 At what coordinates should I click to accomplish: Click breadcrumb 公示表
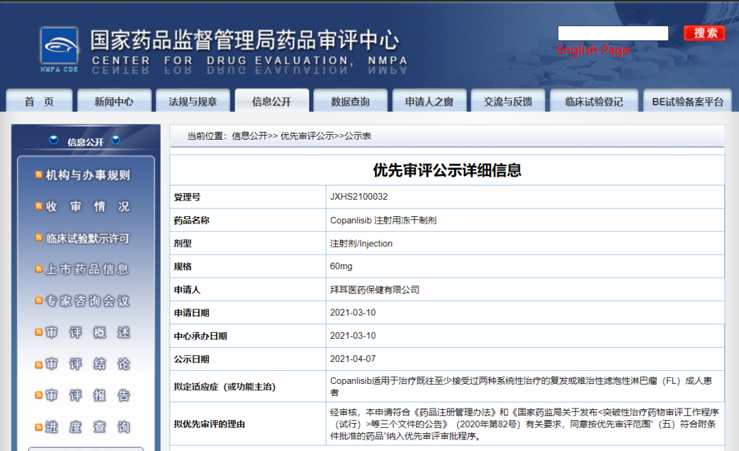(x=358, y=136)
